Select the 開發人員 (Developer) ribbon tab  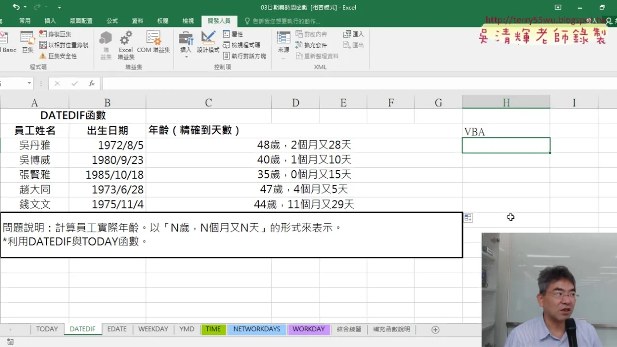(219, 21)
